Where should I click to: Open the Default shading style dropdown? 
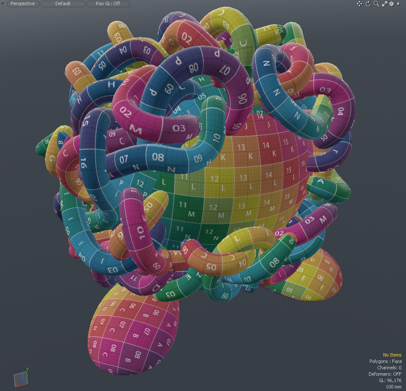(63, 4)
